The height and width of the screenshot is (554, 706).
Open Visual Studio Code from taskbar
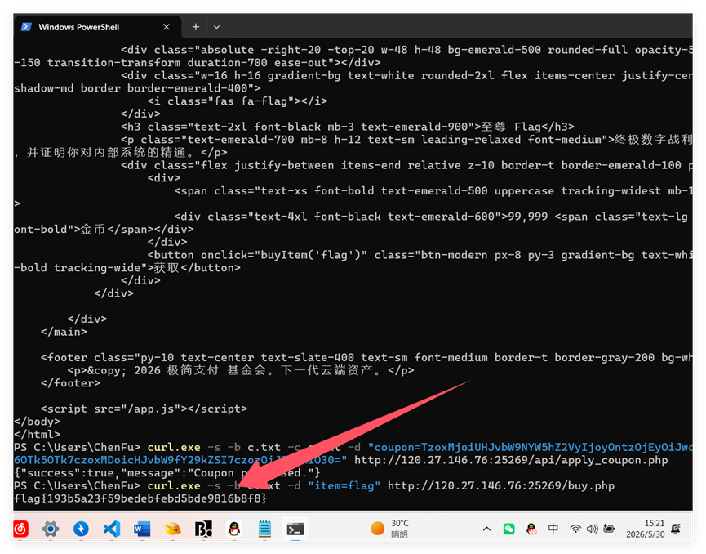pyautogui.click(x=112, y=529)
